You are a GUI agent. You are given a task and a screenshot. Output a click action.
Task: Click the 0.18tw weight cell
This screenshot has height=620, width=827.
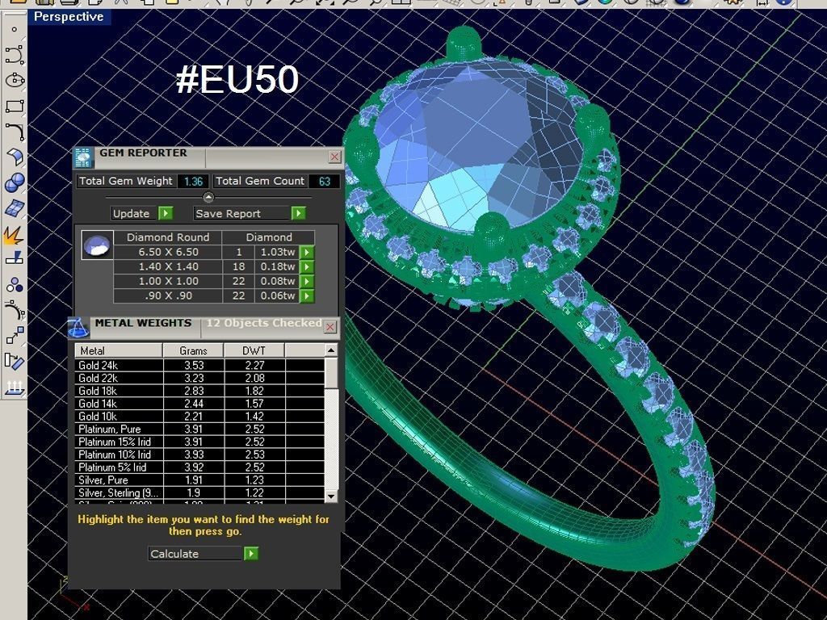[278, 266]
